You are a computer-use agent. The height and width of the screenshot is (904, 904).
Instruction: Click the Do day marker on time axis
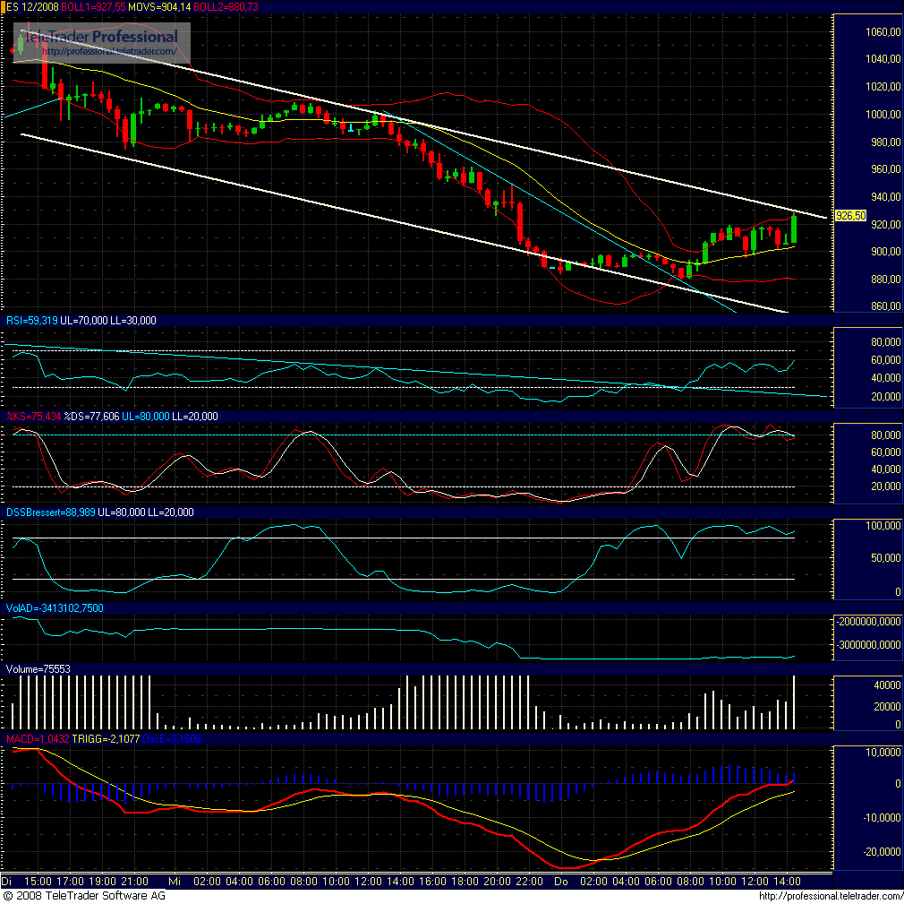(561, 882)
